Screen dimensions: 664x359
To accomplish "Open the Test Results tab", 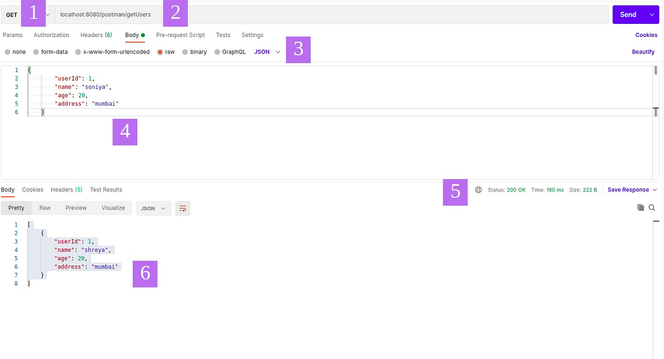I will pyautogui.click(x=106, y=190).
